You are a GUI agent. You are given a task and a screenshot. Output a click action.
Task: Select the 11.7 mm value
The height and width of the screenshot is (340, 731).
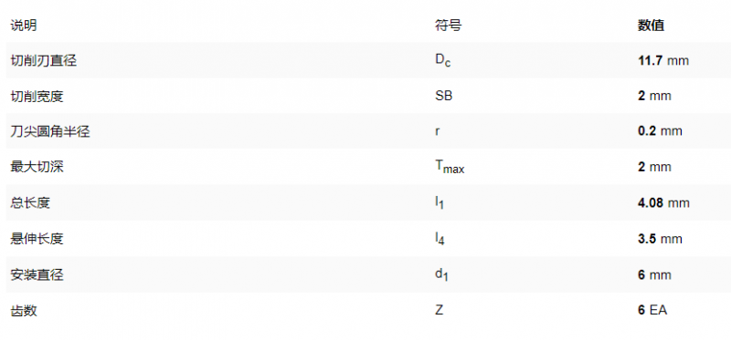click(663, 60)
